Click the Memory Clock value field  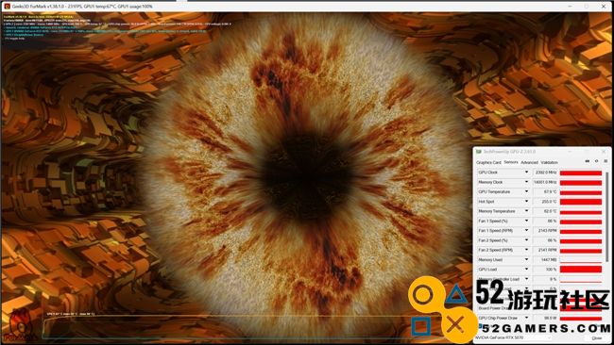click(x=545, y=182)
